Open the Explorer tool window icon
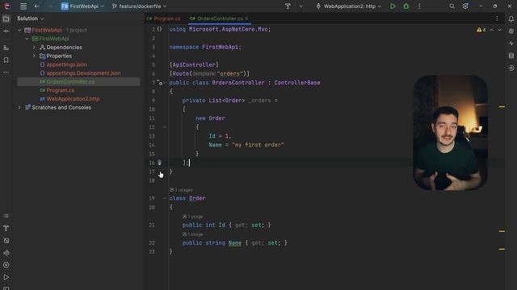Image resolution: width=517 pixels, height=290 pixels. pos(6,19)
